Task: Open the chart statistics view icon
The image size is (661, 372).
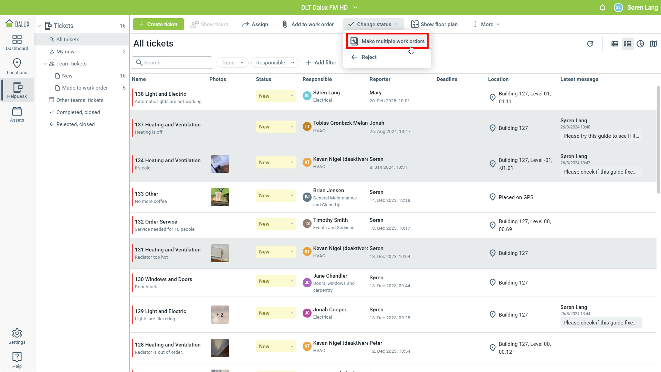Action: click(x=640, y=44)
